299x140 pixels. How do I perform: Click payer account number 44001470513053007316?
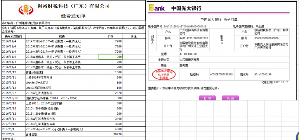point(194,38)
